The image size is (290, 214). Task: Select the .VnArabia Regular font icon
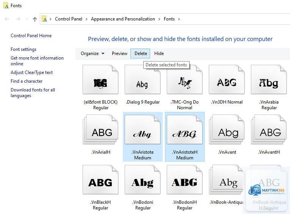[269, 80]
